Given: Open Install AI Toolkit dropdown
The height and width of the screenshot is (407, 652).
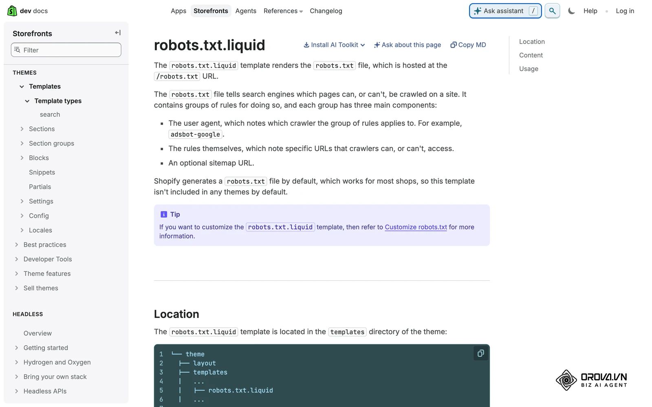Looking at the screenshot, I should coord(334,45).
